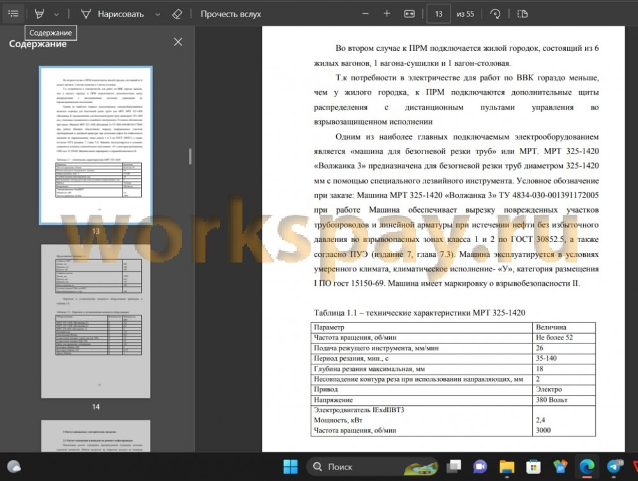Image resolution: width=638 pixels, height=481 pixels.
Task: Click the '3000' value in the table
Action: click(x=543, y=430)
